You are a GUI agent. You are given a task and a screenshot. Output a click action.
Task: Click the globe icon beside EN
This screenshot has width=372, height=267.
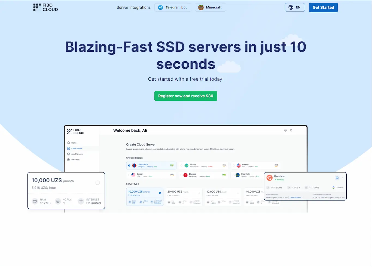tap(291, 7)
